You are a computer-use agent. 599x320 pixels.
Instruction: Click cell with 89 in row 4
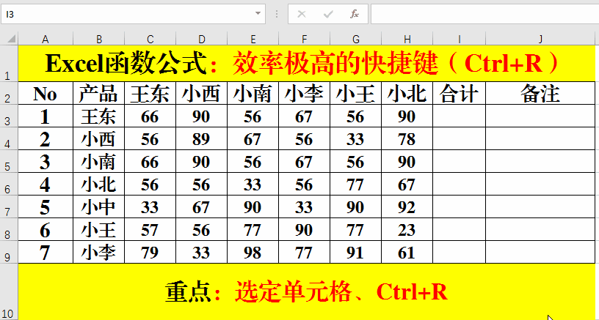pyautogui.click(x=202, y=138)
